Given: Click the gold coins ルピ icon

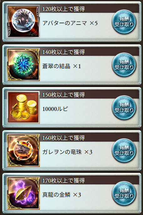Looking at the screenshot, I should point(24,107).
